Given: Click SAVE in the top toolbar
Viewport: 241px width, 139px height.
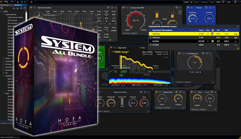Looking at the screenshot, I should point(187,2).
